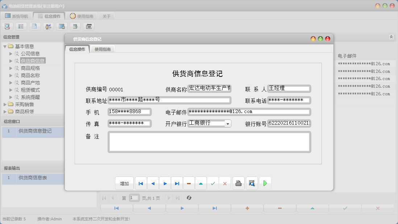Expand the 采购销售 tree folder
The height and width of the screenshot is (224, 398).
[x=5, y=104]
